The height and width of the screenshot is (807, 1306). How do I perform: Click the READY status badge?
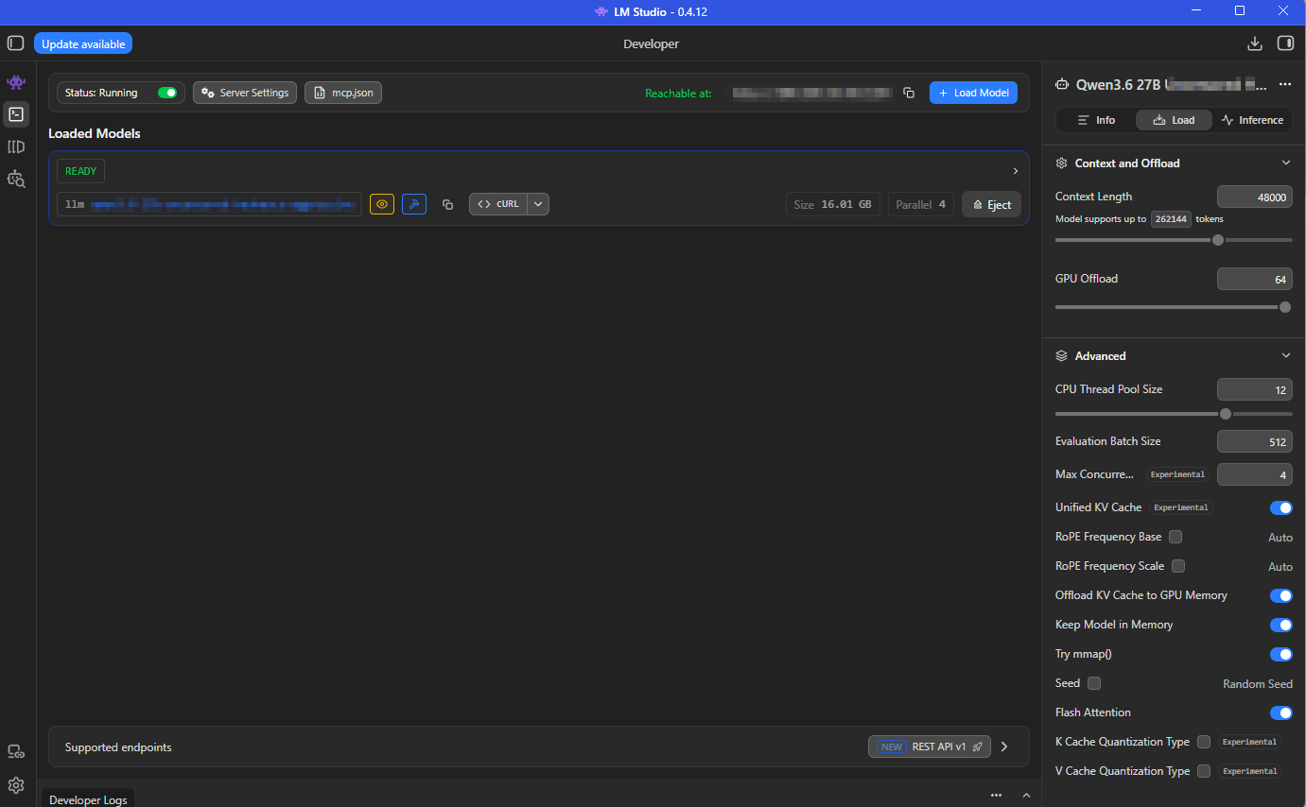point(80,171)
